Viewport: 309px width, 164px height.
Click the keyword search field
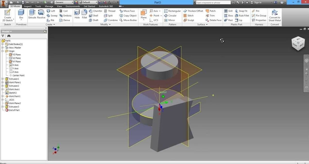213,2
